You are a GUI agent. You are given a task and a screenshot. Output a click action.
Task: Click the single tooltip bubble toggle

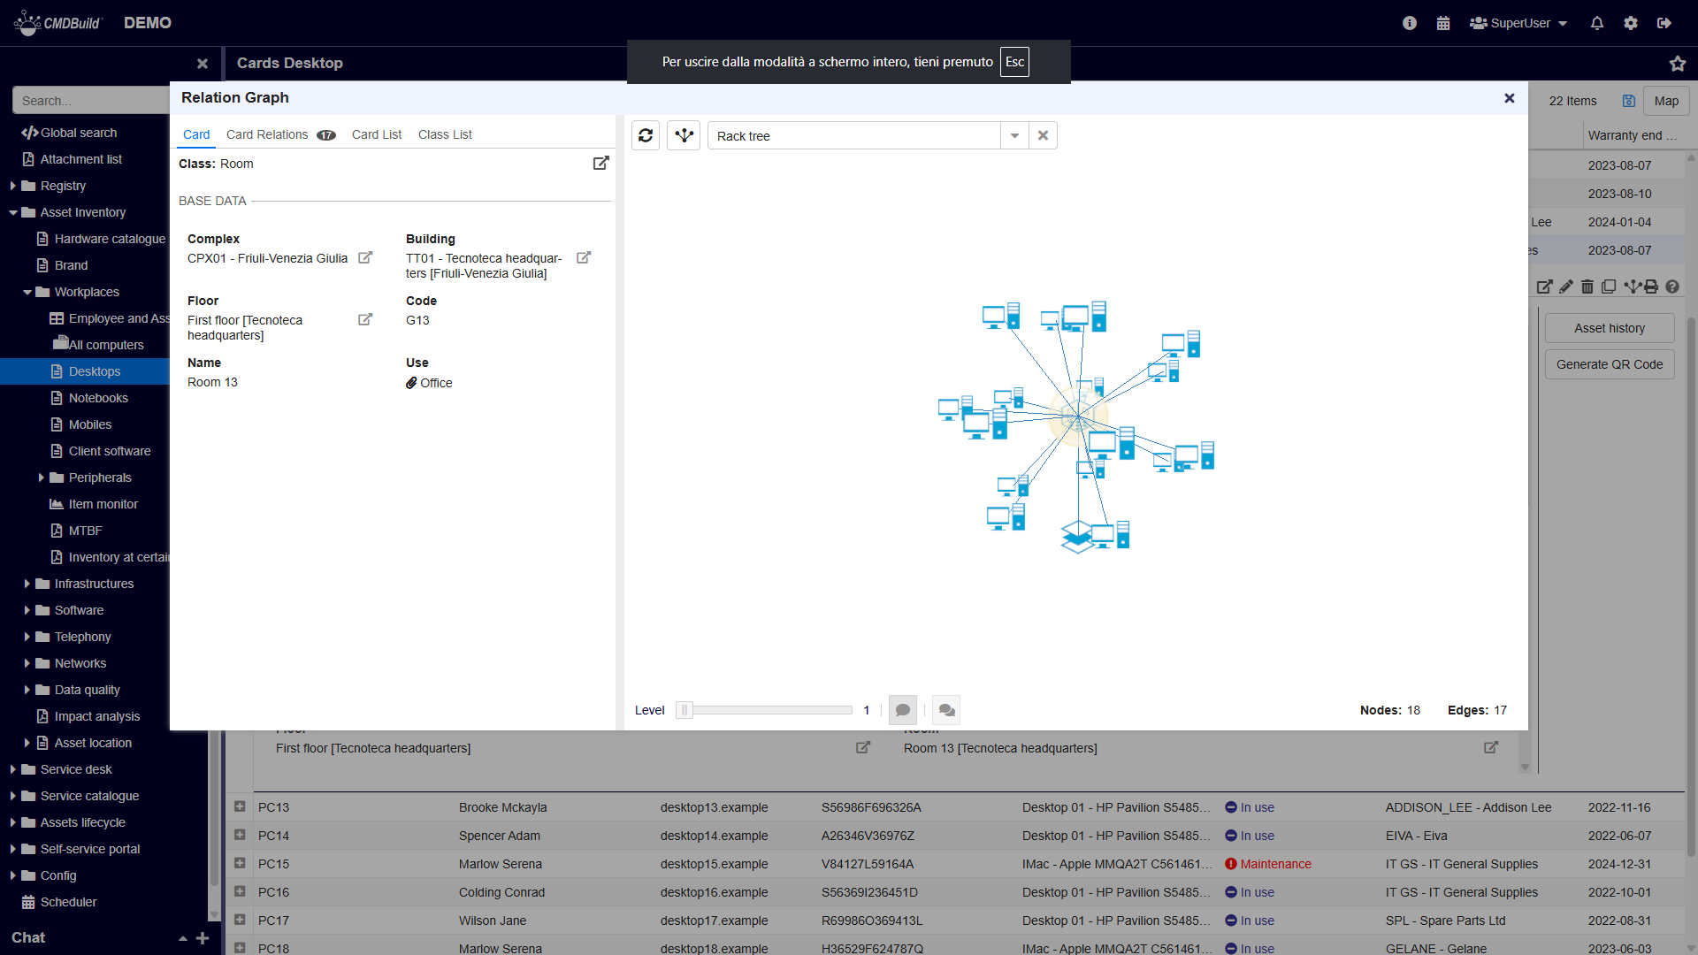tap(903, 710)
